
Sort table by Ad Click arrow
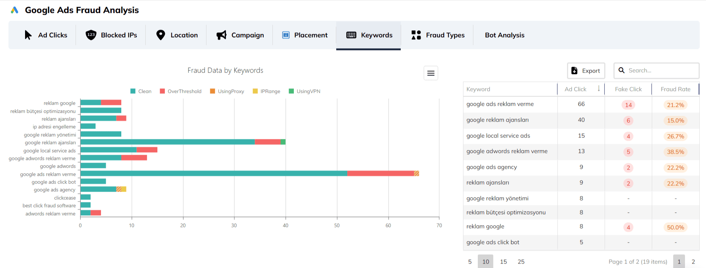[x=599, y=89]
